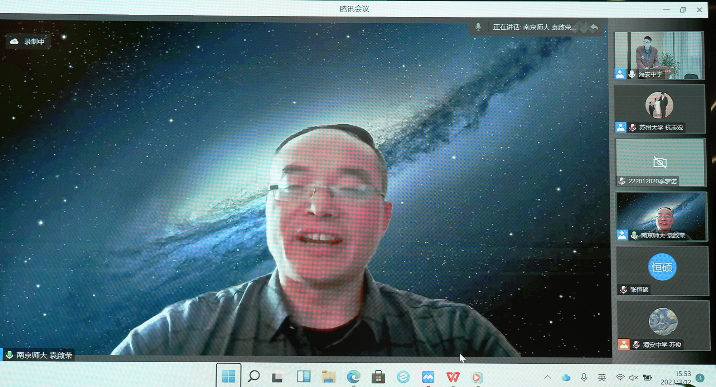Toggle muted mic on 苏州大学 杭志宏 tile

633,127
